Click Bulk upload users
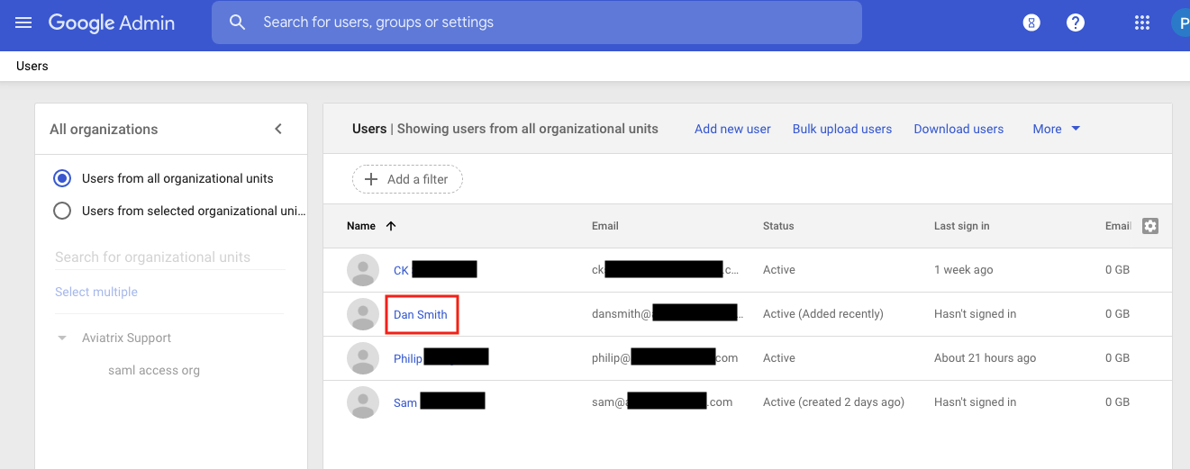Image resolution: width=1190 pixels, height=469 pixels. 841,129
